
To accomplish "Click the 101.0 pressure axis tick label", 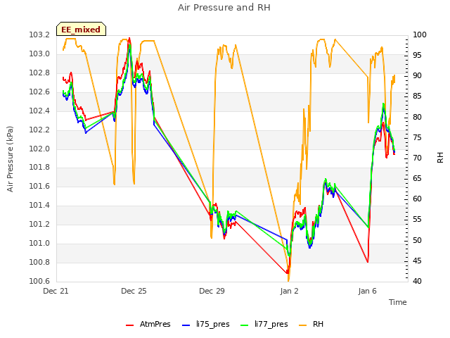I will click(39, 243).
